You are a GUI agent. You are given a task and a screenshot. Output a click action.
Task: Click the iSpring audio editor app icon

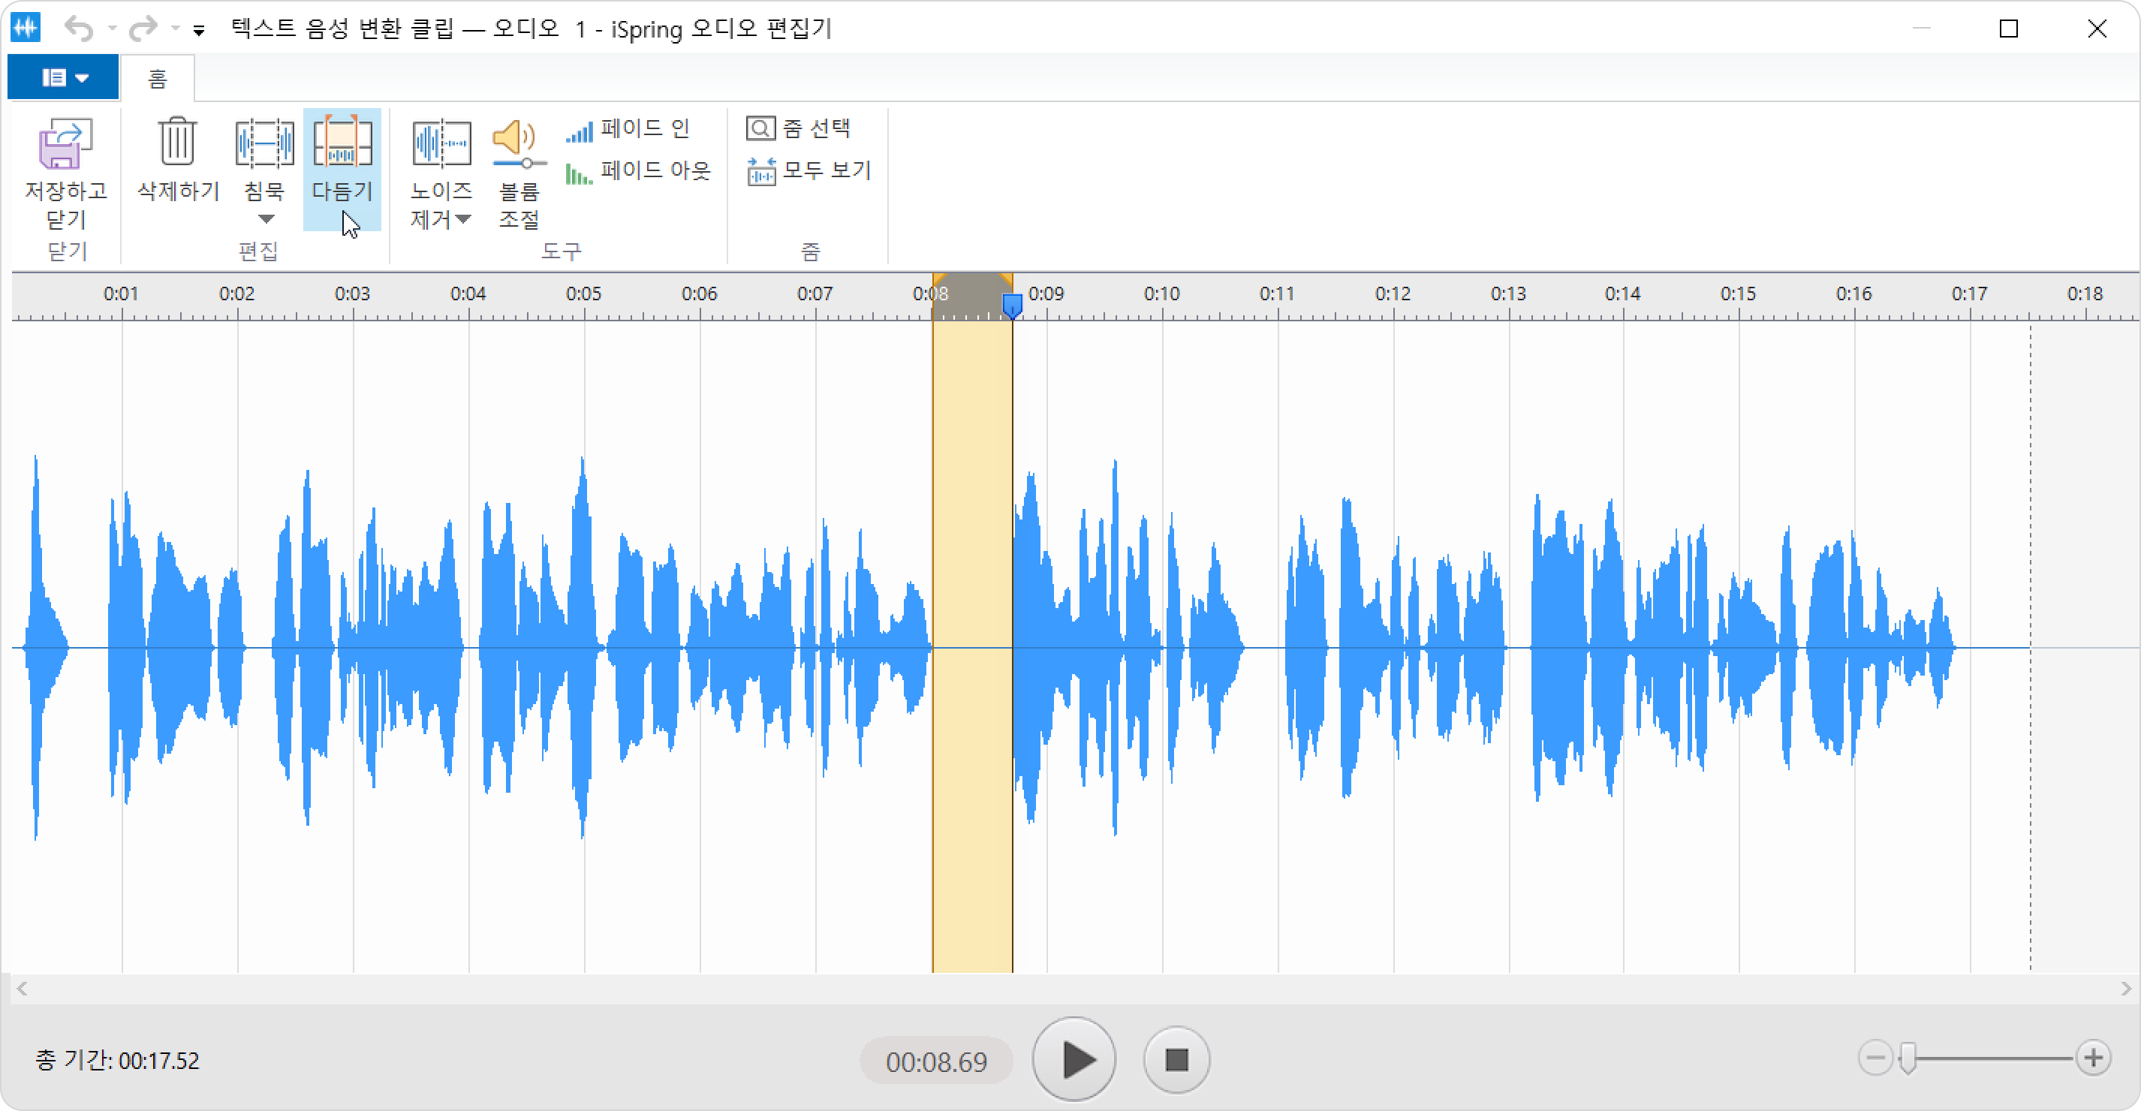pos(26,29)
